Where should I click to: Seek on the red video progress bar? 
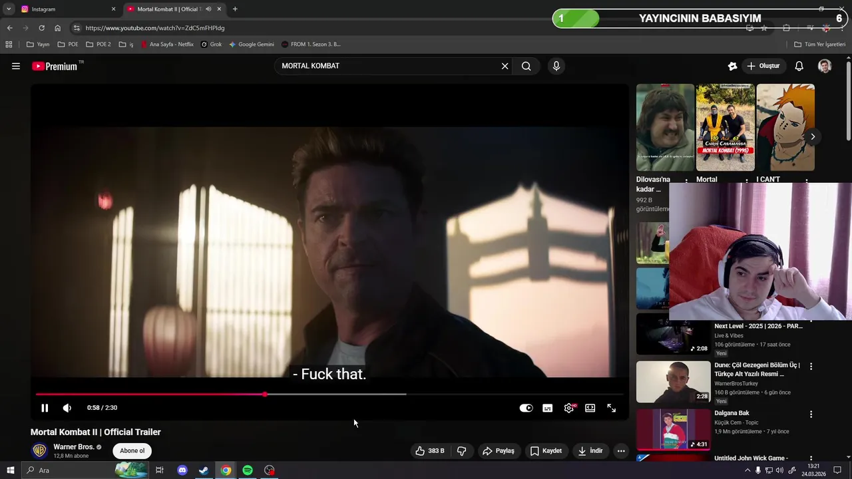pyautogui.click(x=329, y=395)
